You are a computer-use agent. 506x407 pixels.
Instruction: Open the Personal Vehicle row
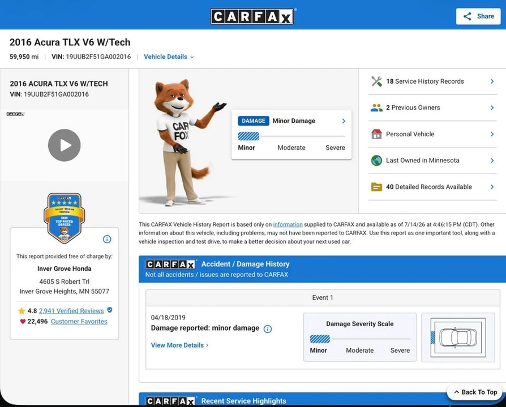(432, 134)
